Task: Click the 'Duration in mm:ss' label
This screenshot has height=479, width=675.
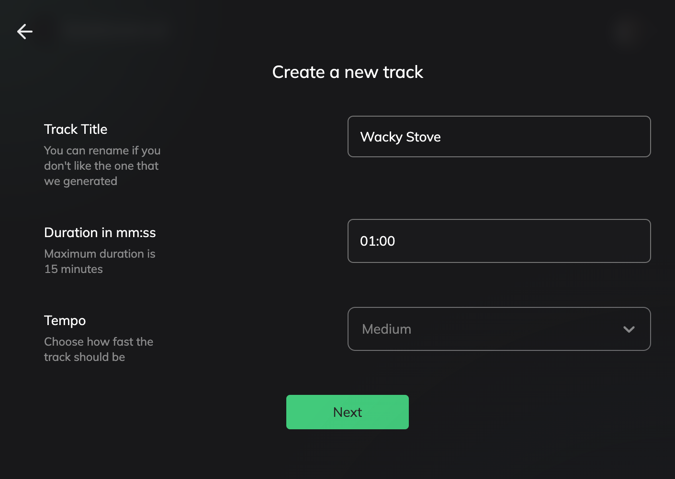Action: coord(100,232)
